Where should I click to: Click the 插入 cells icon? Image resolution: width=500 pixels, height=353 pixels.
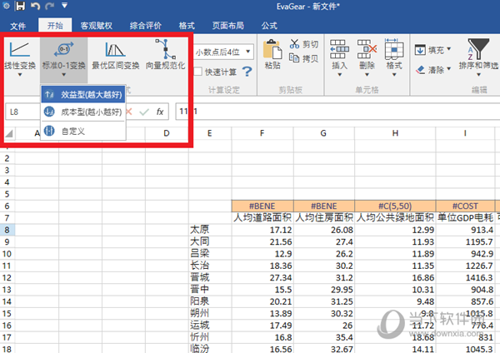[x=339, y=49]
